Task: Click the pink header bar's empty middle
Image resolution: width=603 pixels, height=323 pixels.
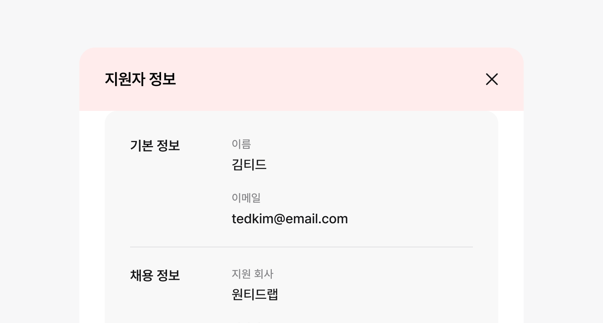Action: coord(317,79)
